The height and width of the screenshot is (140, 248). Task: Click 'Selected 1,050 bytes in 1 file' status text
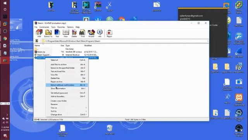[52, 119]
